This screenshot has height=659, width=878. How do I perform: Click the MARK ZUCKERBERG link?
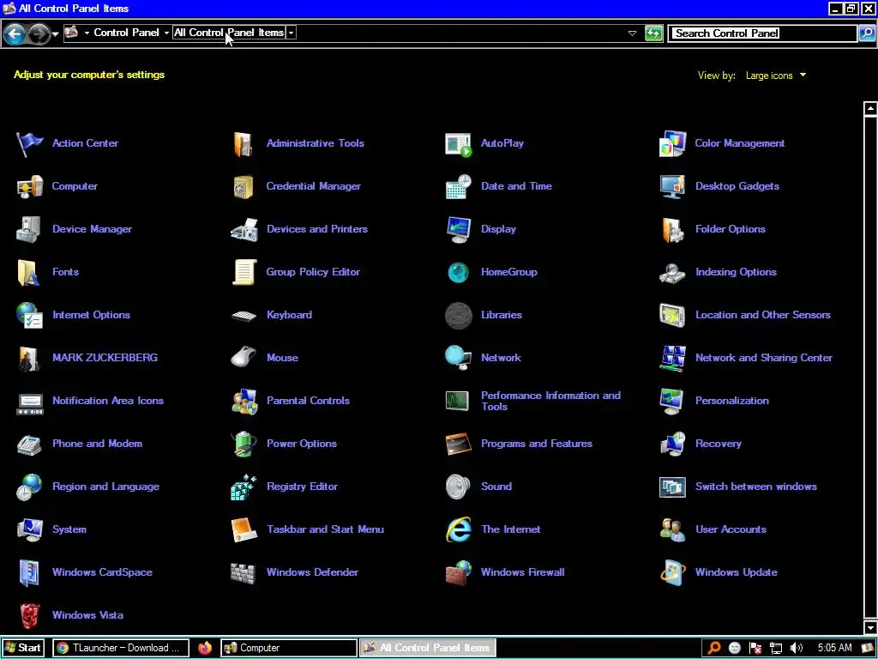[105, 358]
